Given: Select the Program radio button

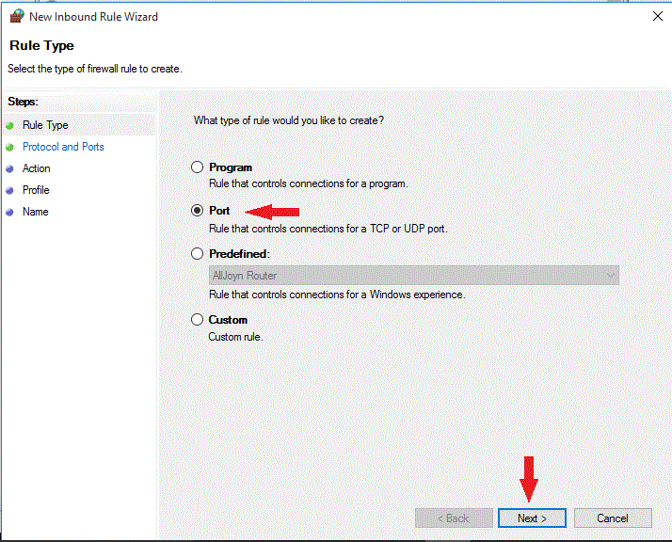Looking at the screenshot, I should coord(197,167).
